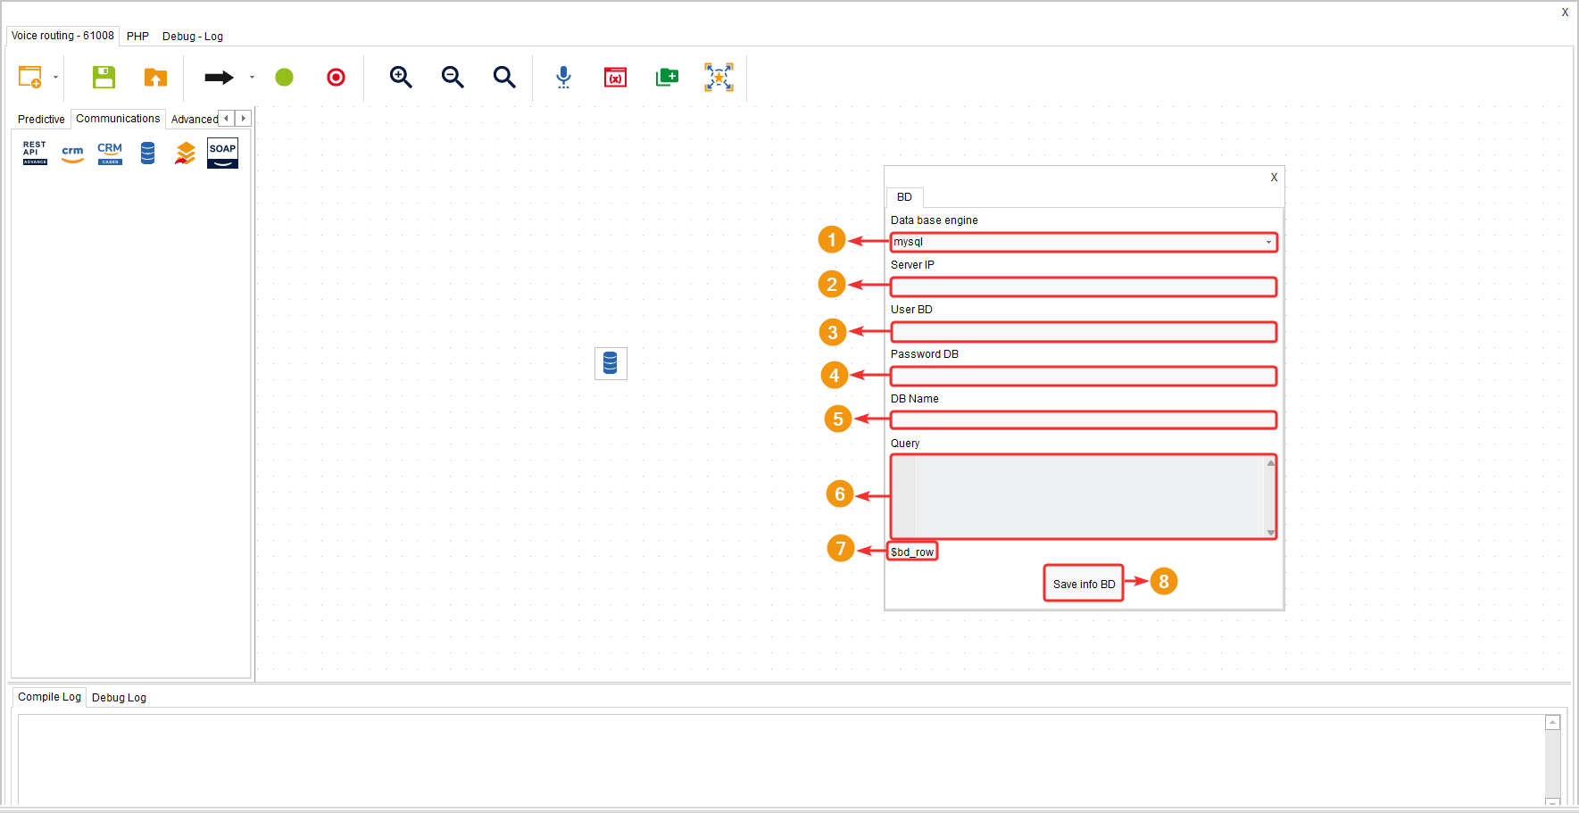Click the red target stop icon
Screen dimensions: 1579x813
(x=336, y=78)
